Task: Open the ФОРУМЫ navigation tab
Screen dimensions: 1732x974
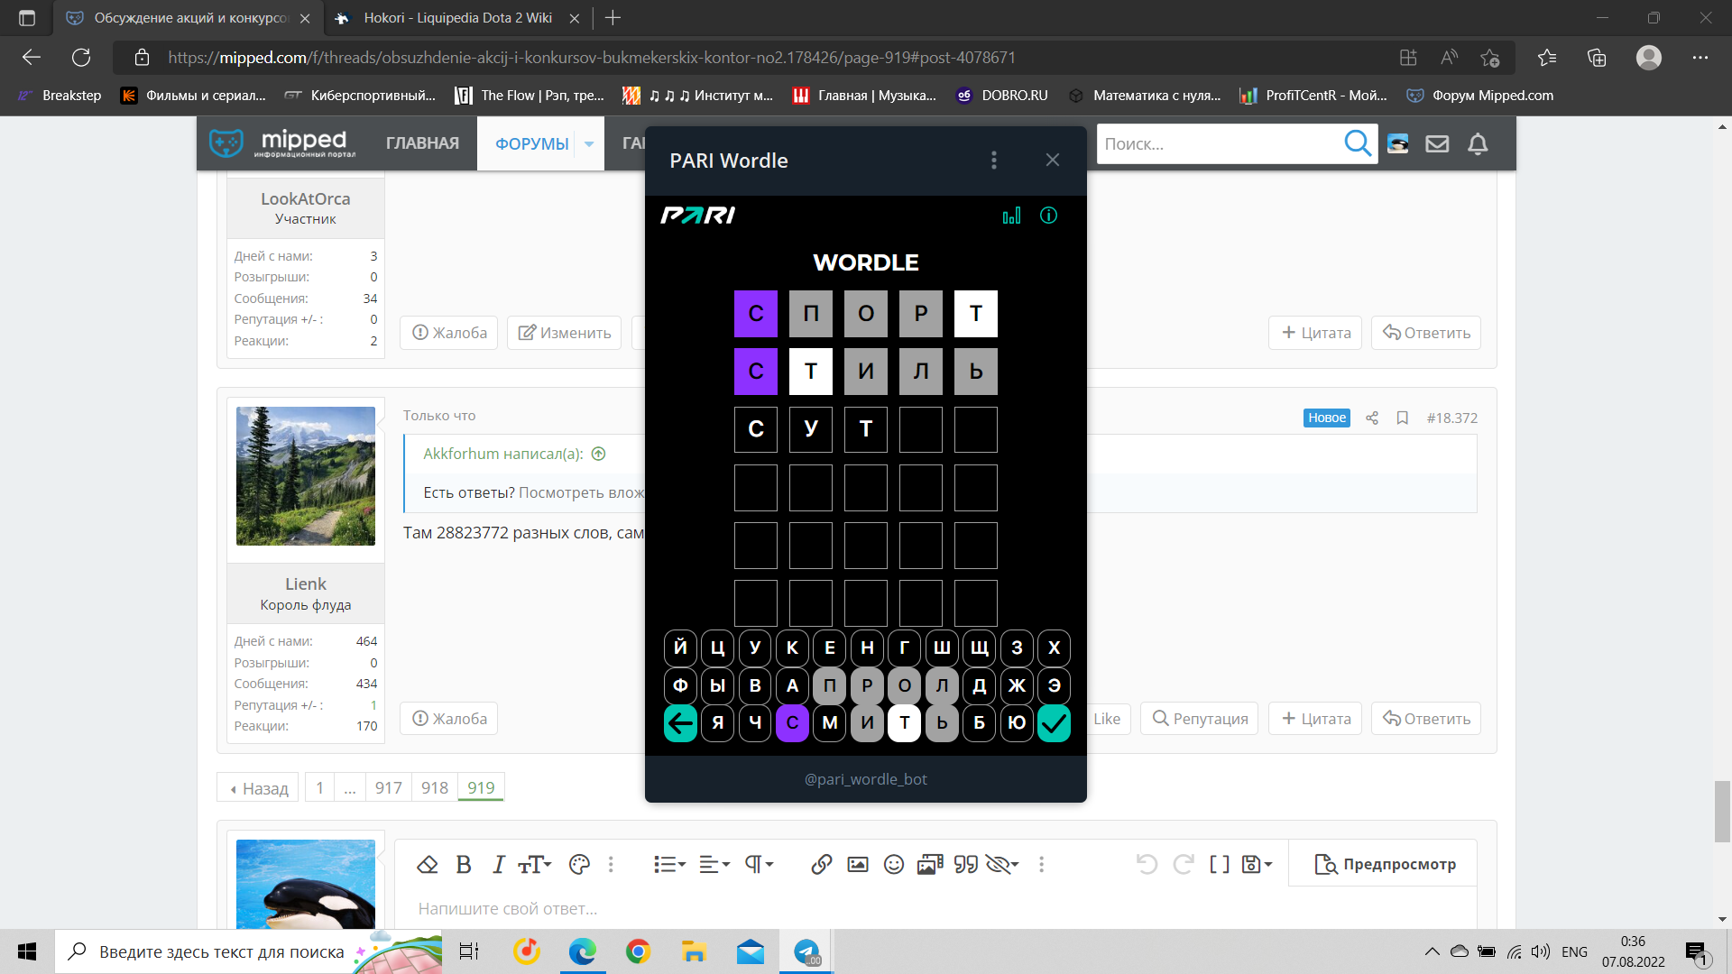Action: point(531,143)
